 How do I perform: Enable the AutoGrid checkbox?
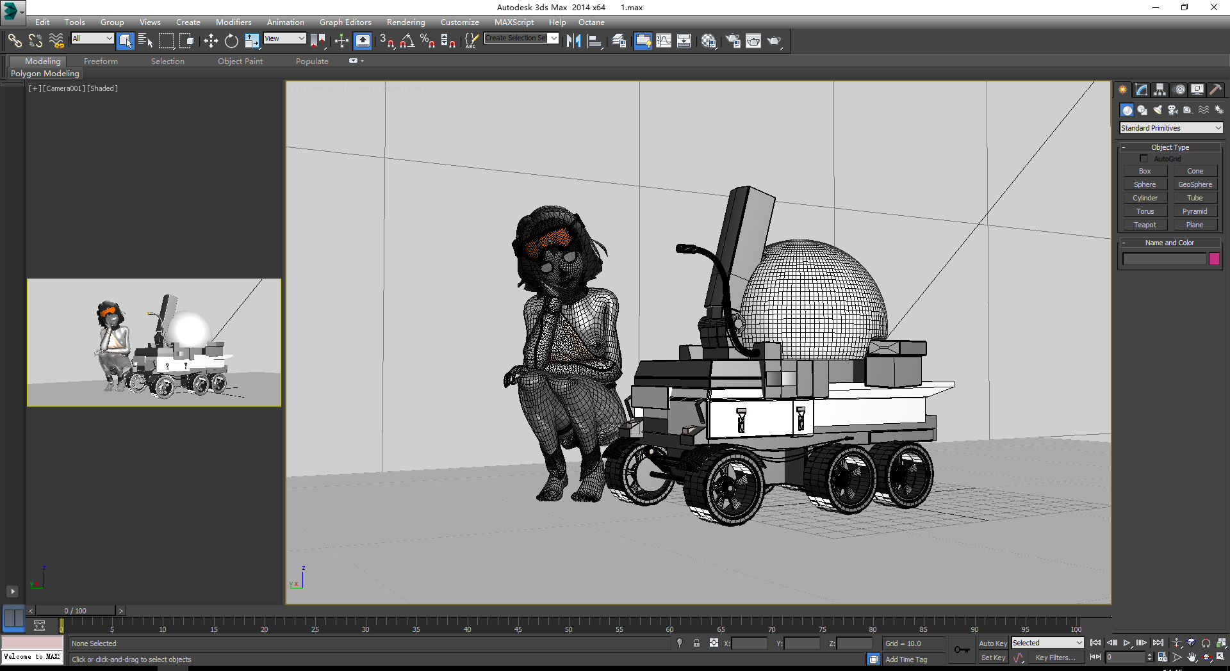(1144, 159)
